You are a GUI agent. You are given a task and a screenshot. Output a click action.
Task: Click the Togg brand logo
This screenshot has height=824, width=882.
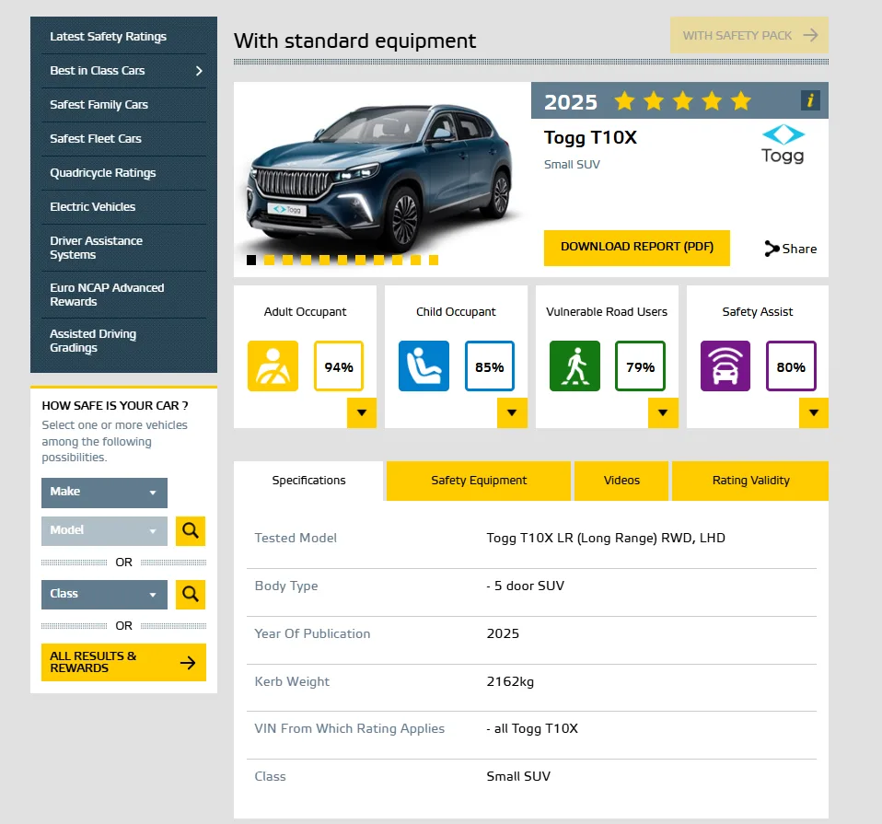point(783,145)
